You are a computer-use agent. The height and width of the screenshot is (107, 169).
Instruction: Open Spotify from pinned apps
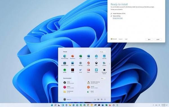coord(65,70)
